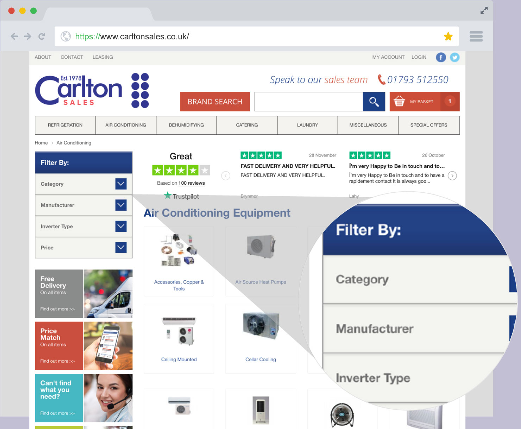Click the browser address bar URL
Viewport: 521px width, 429px height.
132,37
